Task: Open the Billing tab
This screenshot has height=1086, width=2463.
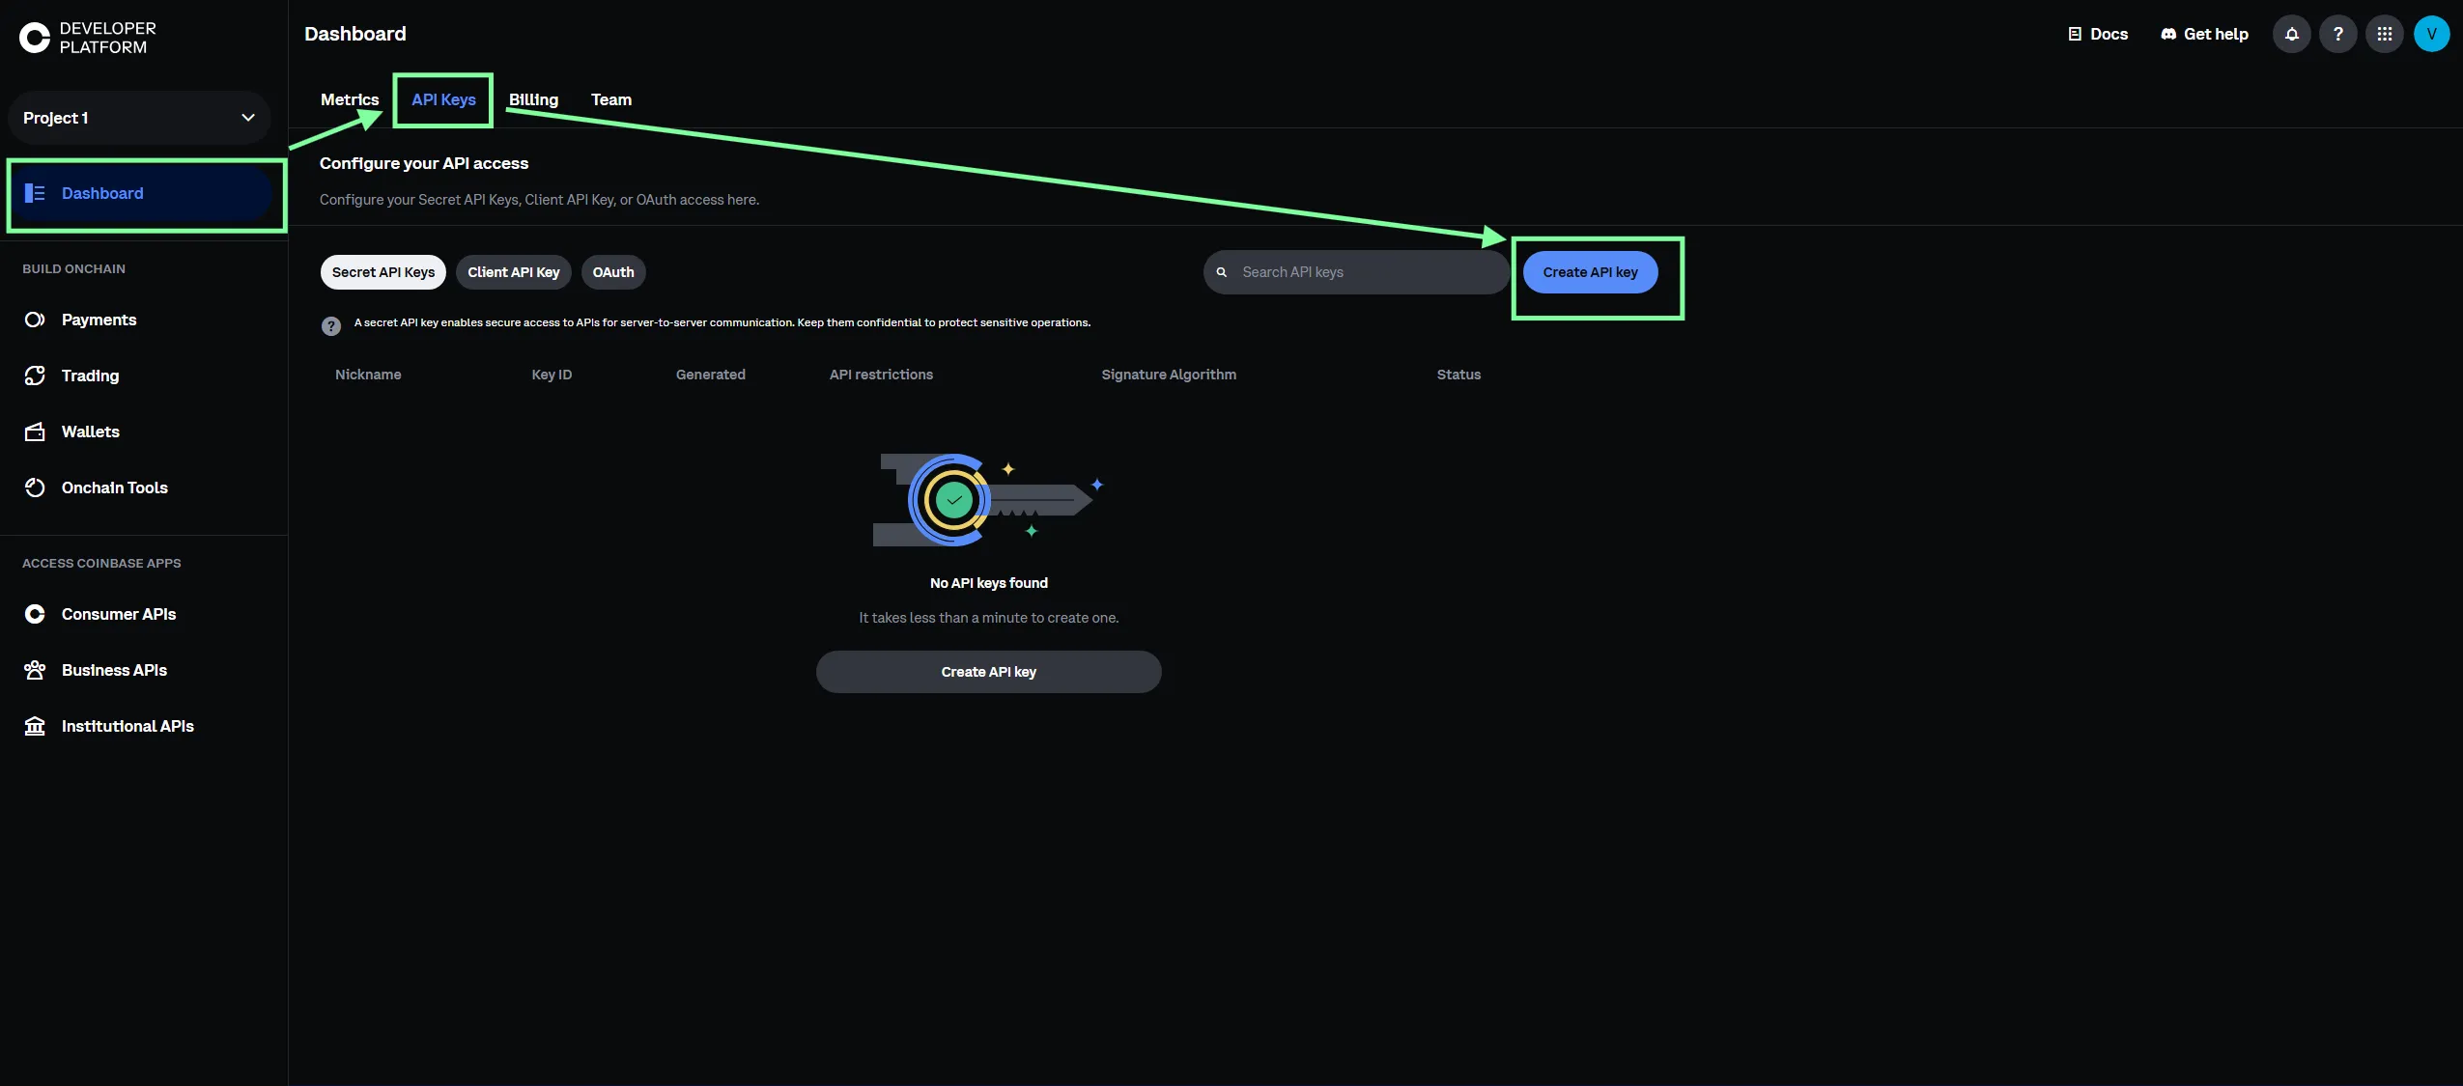Action: (x=533, y=99)
